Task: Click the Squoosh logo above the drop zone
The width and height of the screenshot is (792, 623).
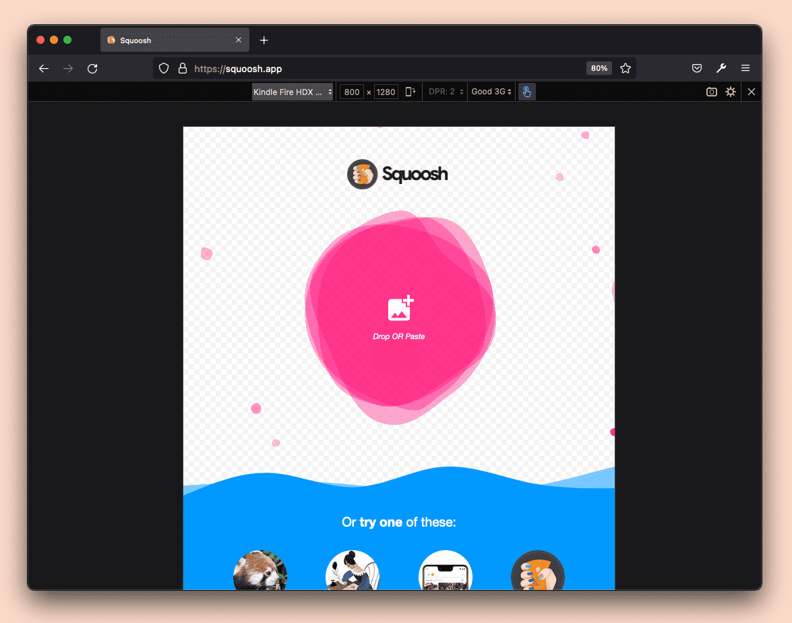Action: tap(397, 174)
